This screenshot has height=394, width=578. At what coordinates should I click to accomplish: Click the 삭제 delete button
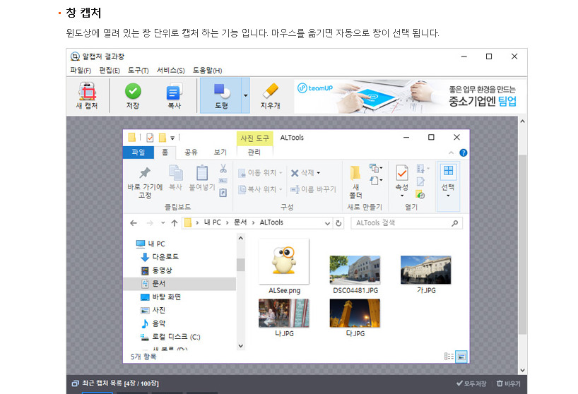(x=305, y=173)
